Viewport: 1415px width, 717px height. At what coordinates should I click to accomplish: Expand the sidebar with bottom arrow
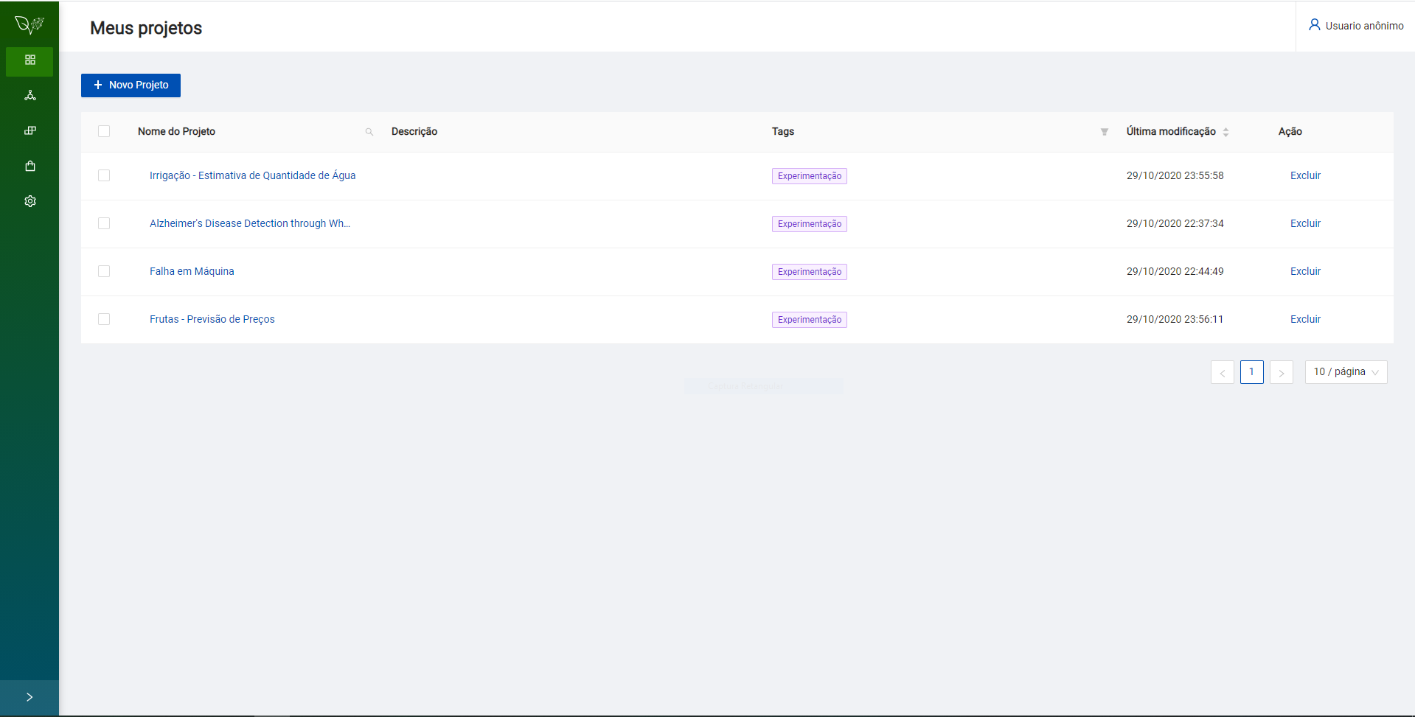point(29,697)
